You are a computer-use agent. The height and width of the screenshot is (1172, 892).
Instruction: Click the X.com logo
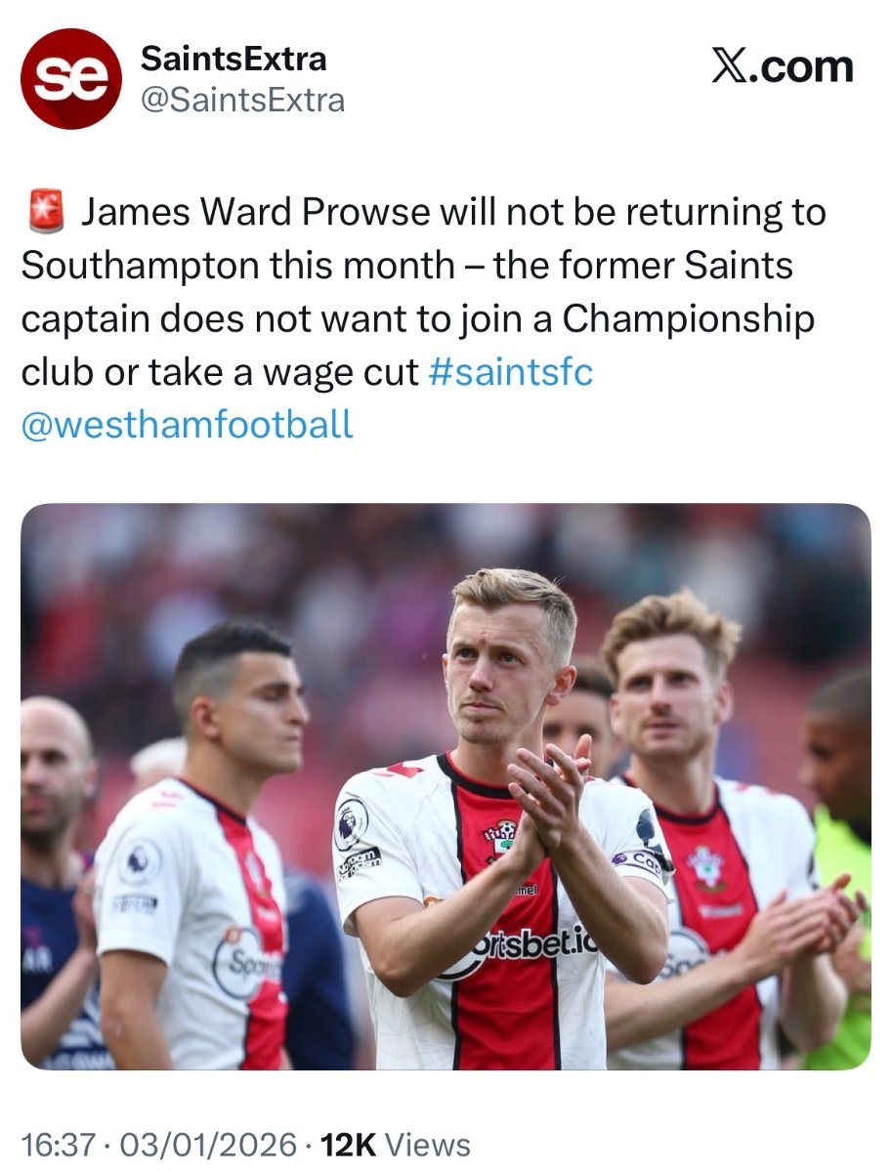781,68
